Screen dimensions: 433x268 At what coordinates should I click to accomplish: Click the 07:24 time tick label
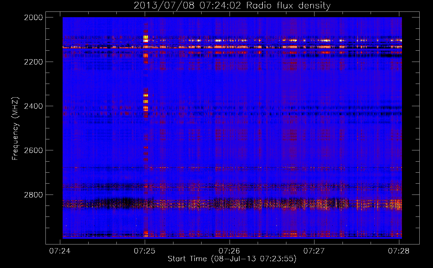coord(60,251)
